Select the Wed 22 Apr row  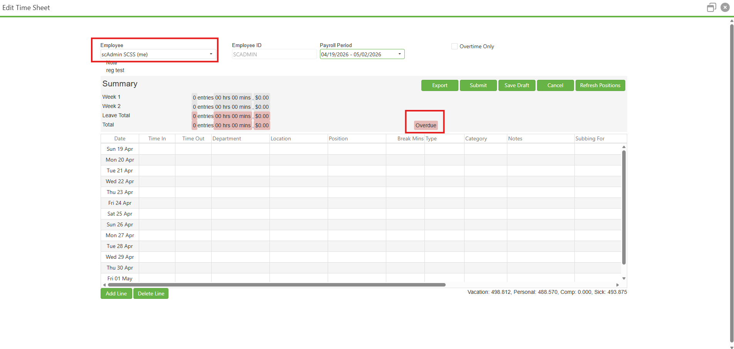[x=361, y=181]
